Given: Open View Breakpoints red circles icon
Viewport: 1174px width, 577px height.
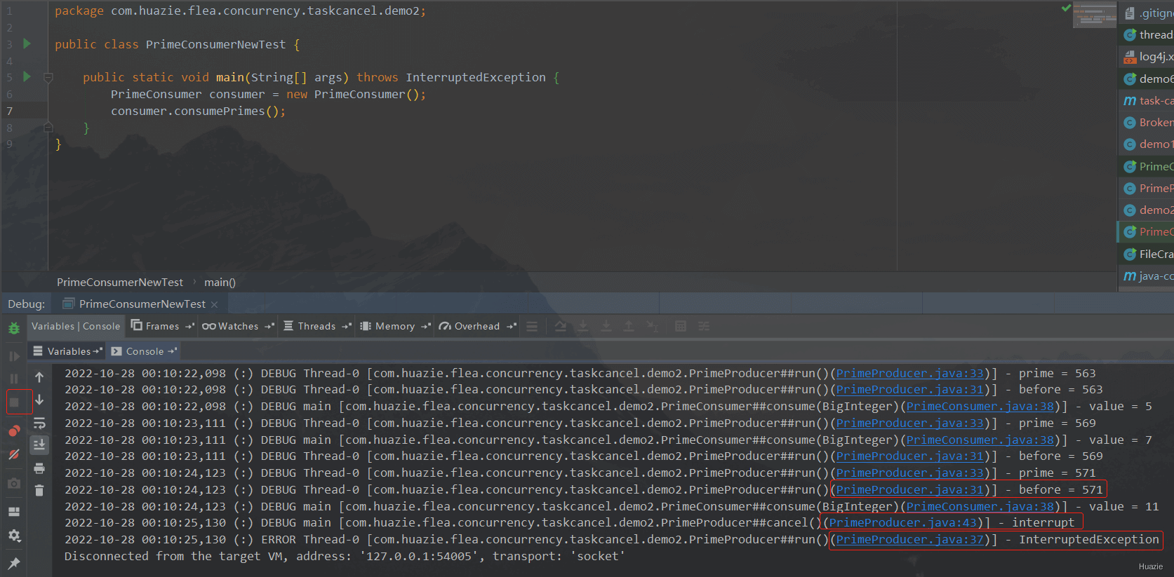Looking at the screenshot, I should 14,430.
